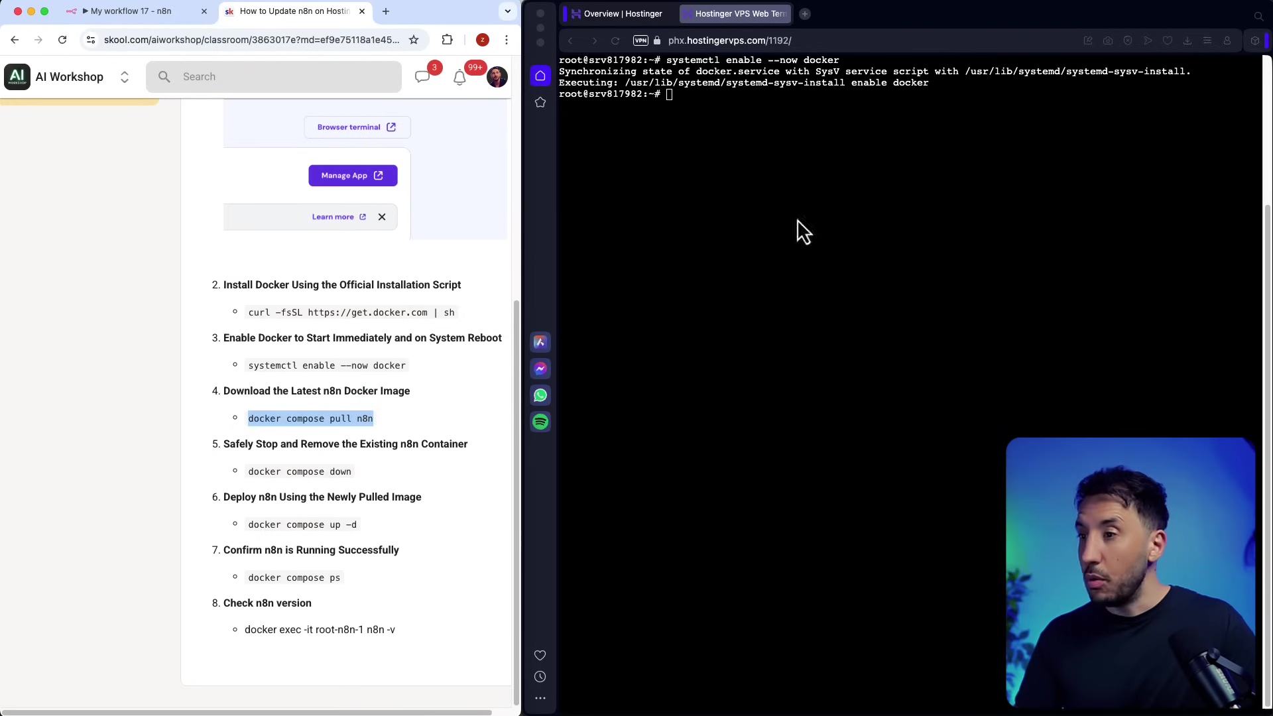Open WhatsApp in Opera sidebar
Viewport: 1273px width, 716px height.
point(540,395)
